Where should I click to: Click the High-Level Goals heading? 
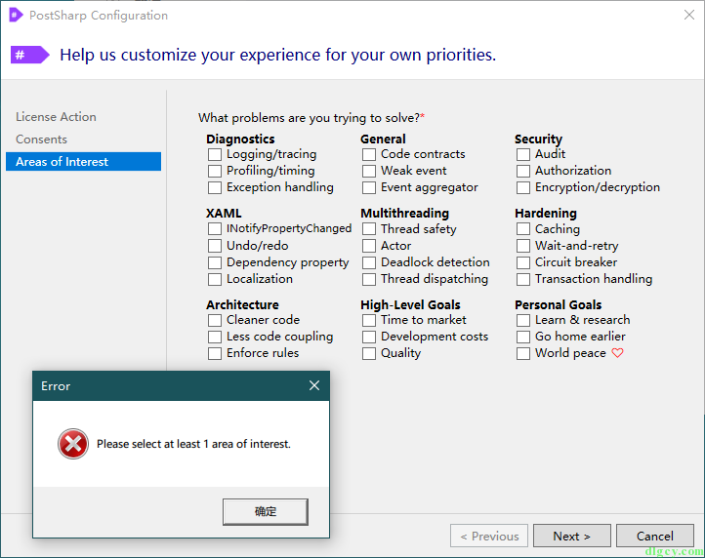410,305
